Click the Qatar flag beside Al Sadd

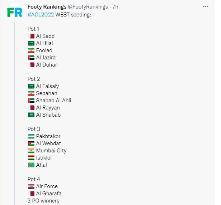tap(31, 36)
